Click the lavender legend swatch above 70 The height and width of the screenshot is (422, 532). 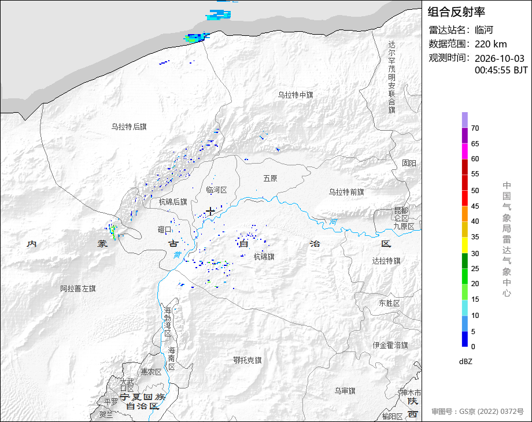465,120
